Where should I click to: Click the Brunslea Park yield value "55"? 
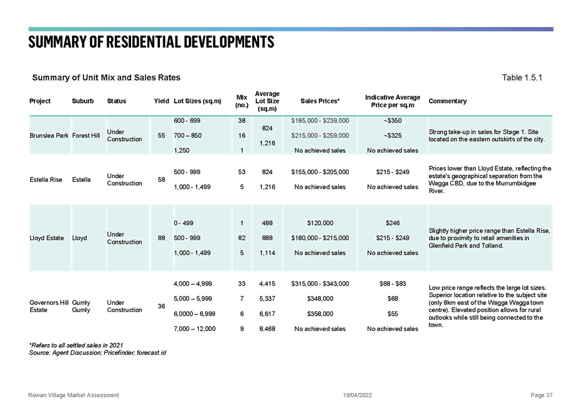pyautogui.click(x=161, y=136)
